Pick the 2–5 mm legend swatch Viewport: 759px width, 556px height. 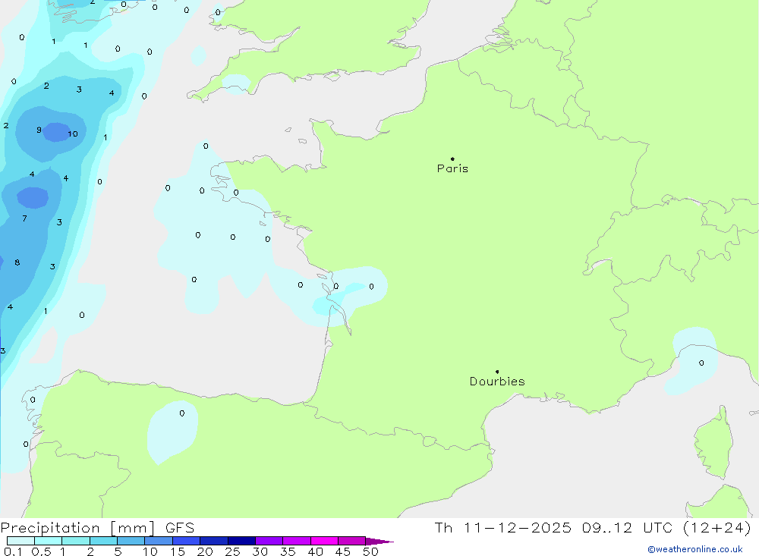(103, 541)
